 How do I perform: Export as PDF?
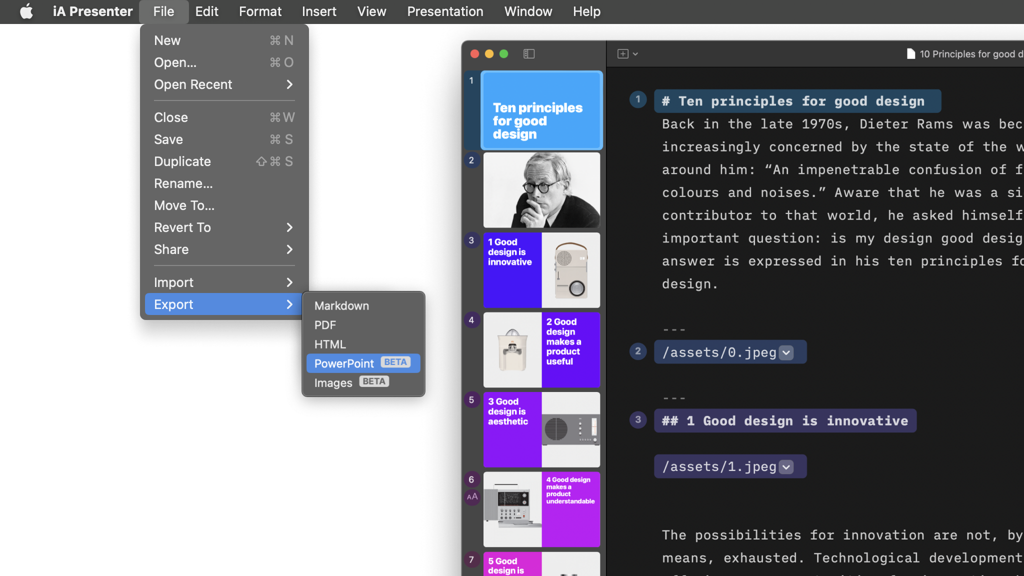pos(363,325)
